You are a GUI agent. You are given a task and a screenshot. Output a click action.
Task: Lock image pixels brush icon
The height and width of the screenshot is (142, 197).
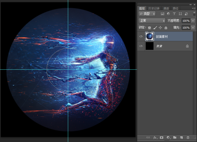[155, 28]
